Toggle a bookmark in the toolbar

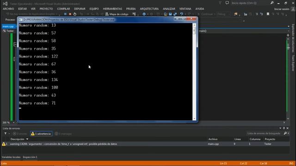(x=268, y=14)
